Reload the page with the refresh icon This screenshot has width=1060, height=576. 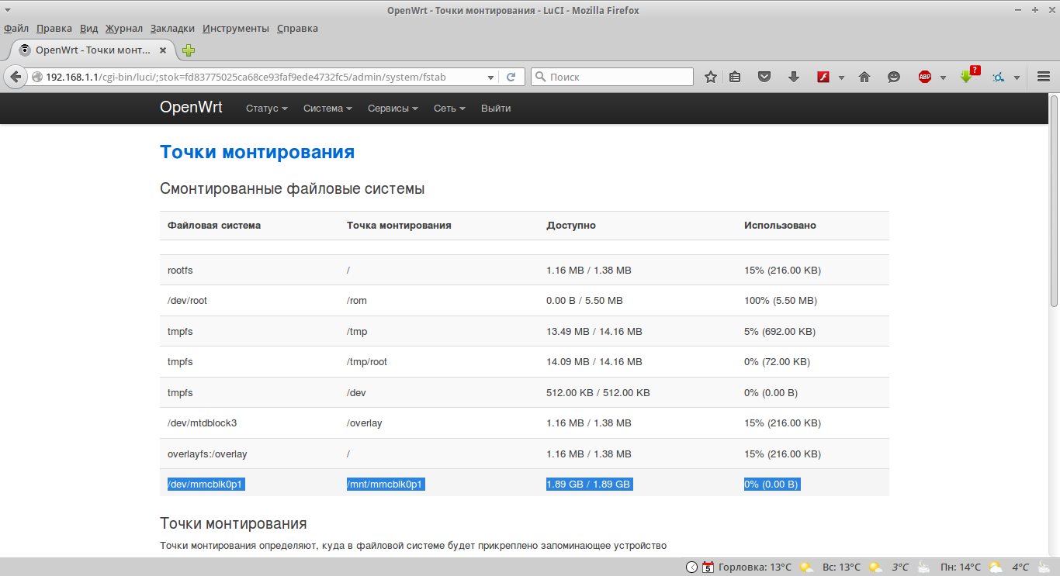pos(511,77)
